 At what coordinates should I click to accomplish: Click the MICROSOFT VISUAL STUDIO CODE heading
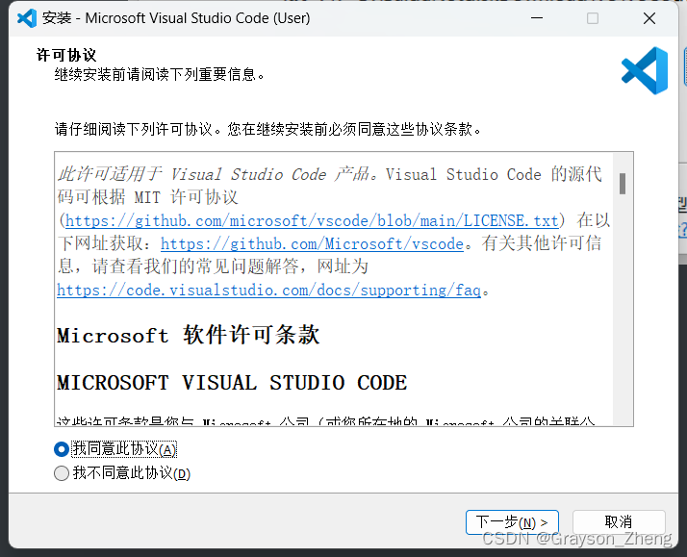pos(232,383)
